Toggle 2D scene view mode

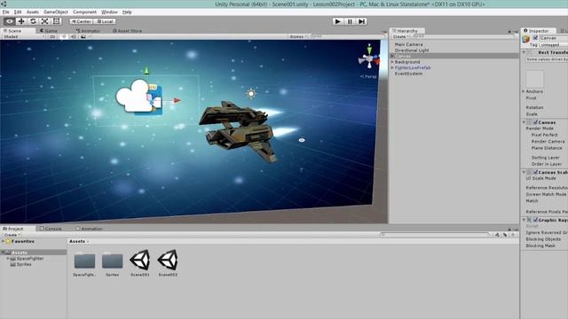pos(52,36)
